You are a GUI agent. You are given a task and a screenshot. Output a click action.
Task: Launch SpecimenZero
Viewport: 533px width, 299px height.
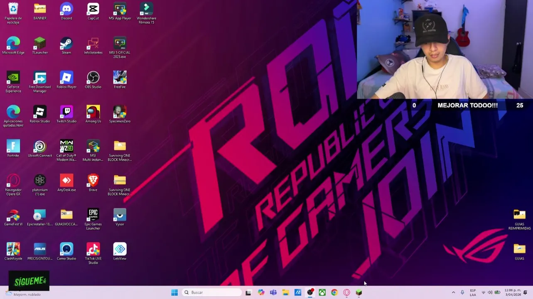point(120,114)
